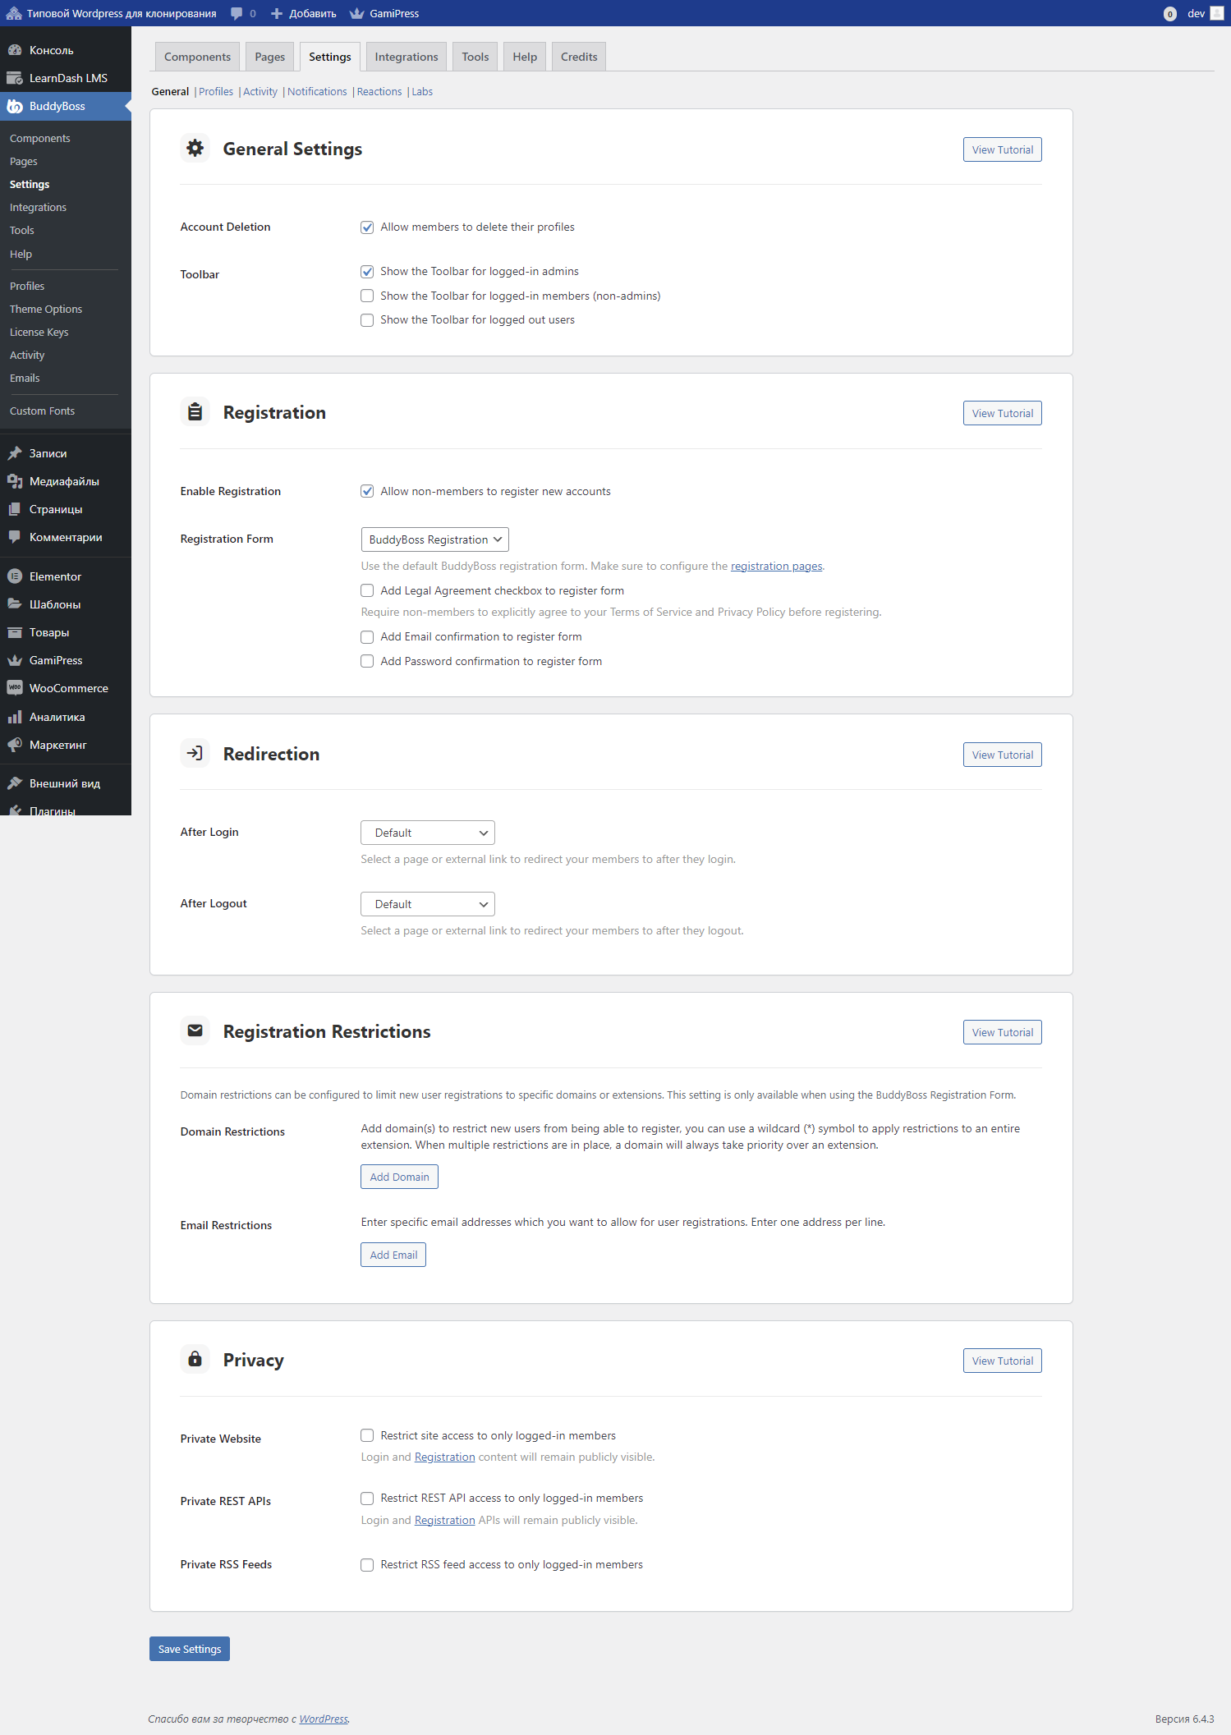Click the Аналитика bar chart icon

point(15,717)
